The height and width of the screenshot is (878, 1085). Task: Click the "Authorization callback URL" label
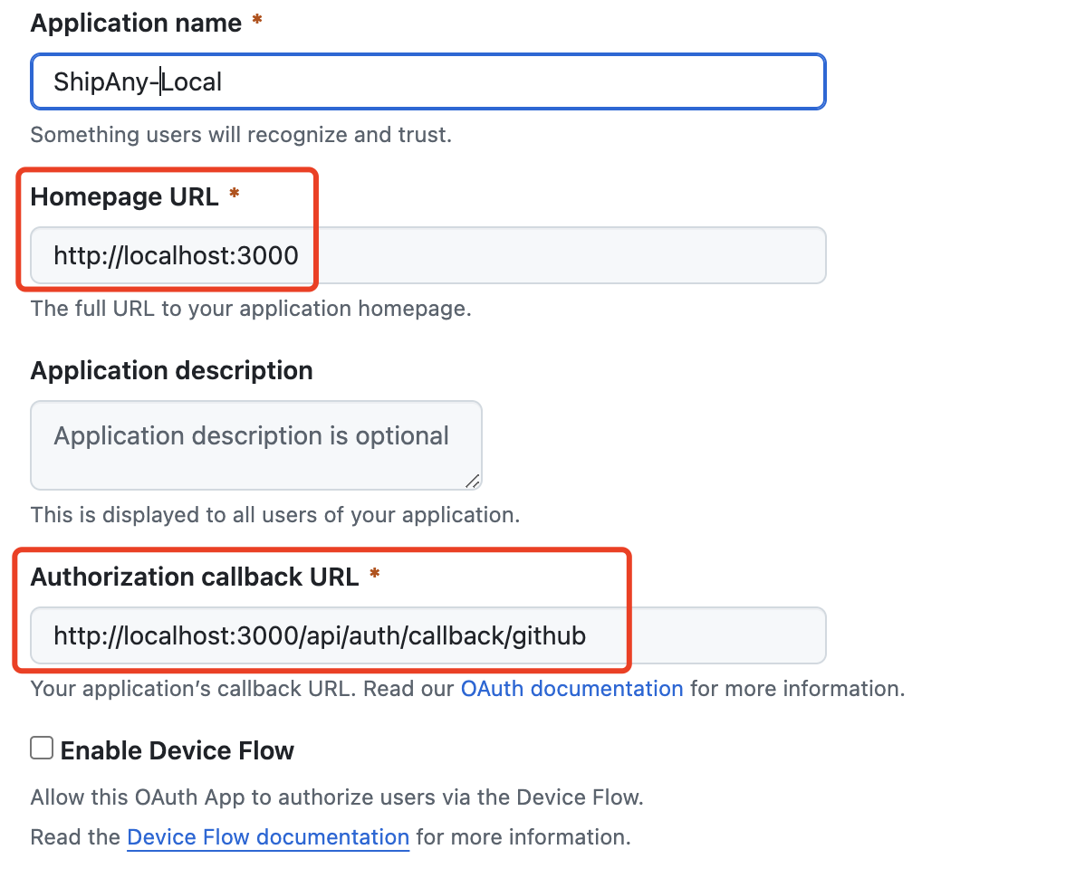(195, 577)
